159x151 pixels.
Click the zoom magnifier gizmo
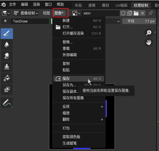(x=149, y=33)
